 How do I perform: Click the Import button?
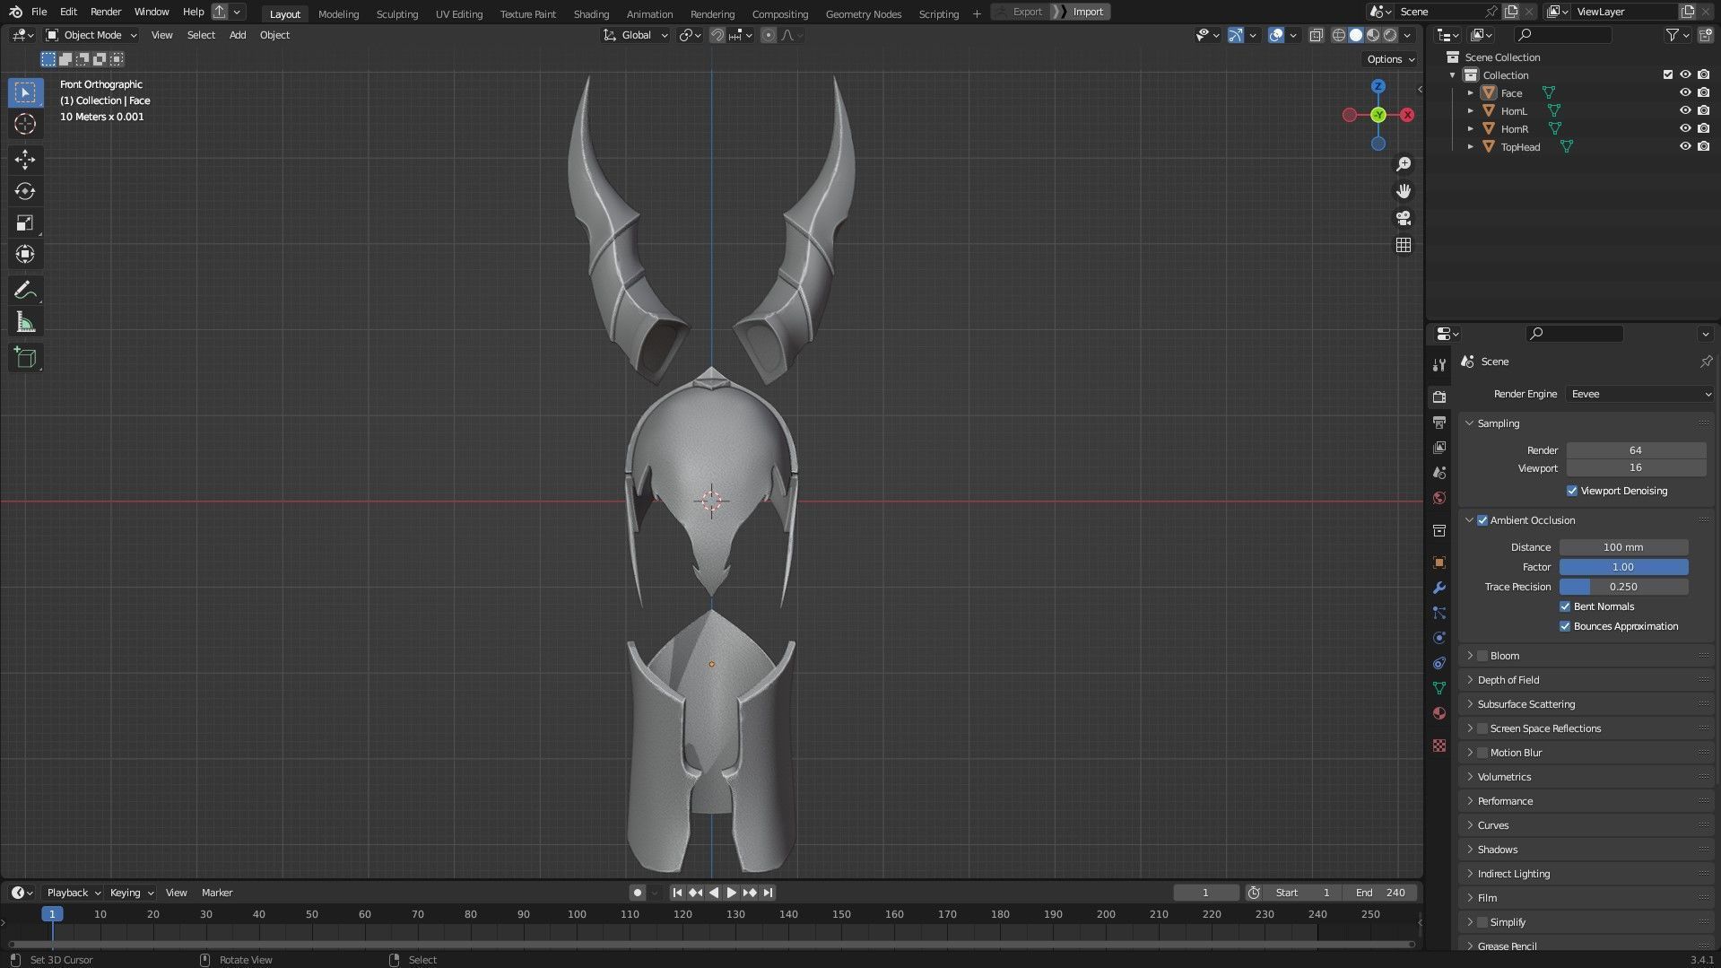(x=1088, y=12)
